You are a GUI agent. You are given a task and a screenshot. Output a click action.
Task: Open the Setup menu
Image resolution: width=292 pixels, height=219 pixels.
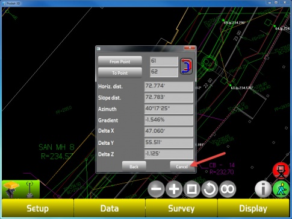tap(38, 208)
